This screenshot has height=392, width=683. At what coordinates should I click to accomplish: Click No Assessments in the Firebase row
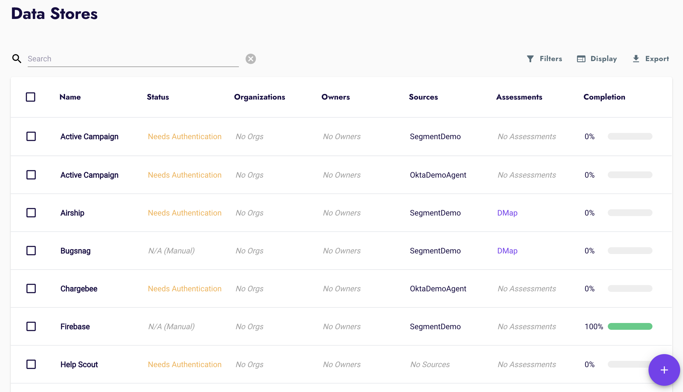(527, 326)
